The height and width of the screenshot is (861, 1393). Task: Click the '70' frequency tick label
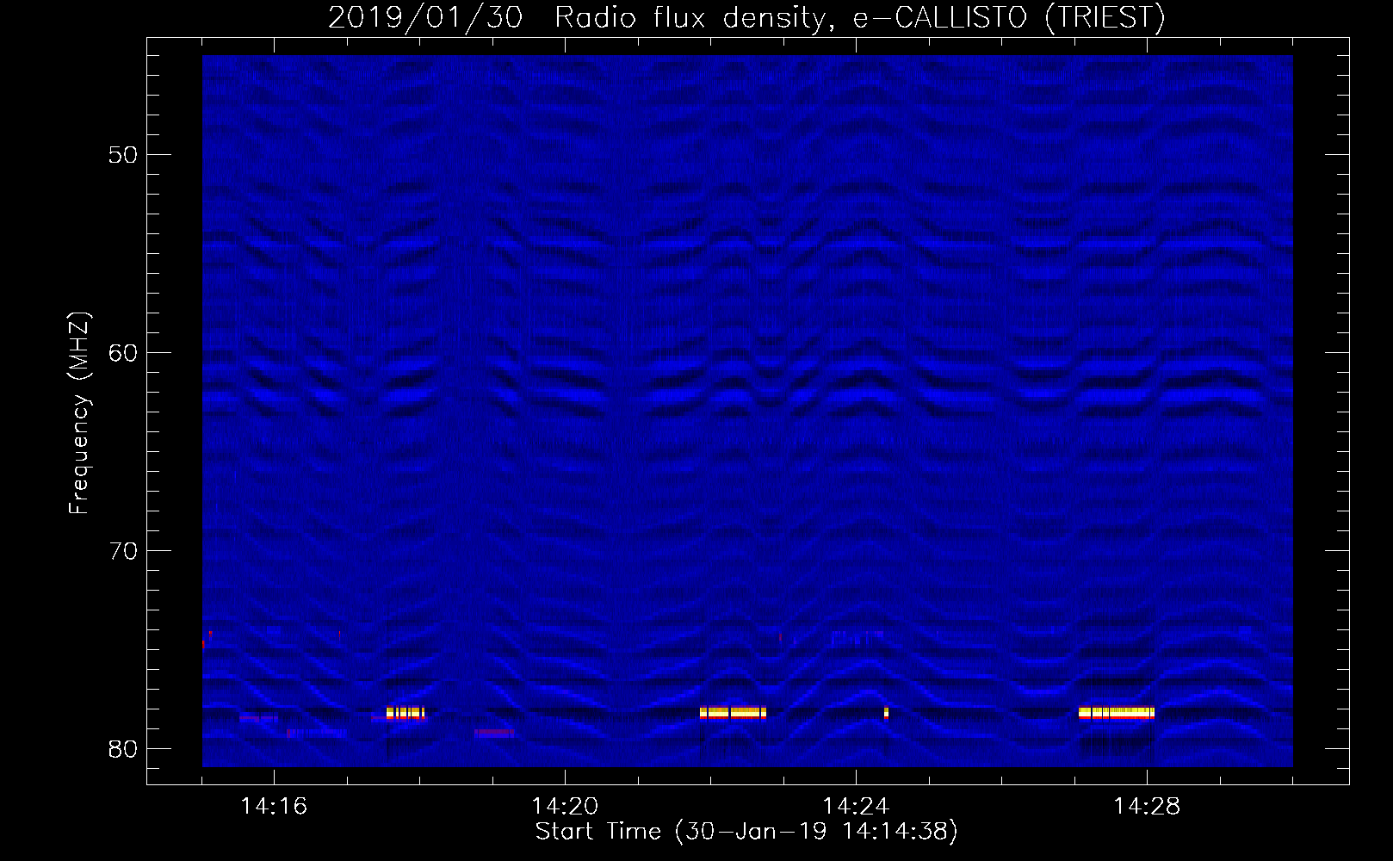[x=123, y=551]
